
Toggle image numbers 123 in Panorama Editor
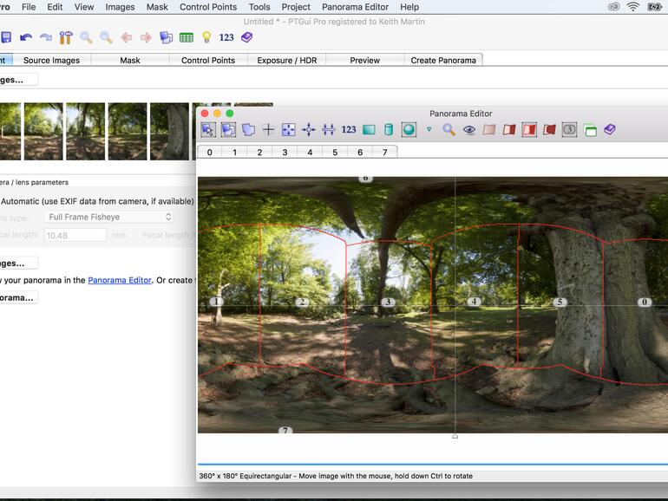click(x=349, y=130)
